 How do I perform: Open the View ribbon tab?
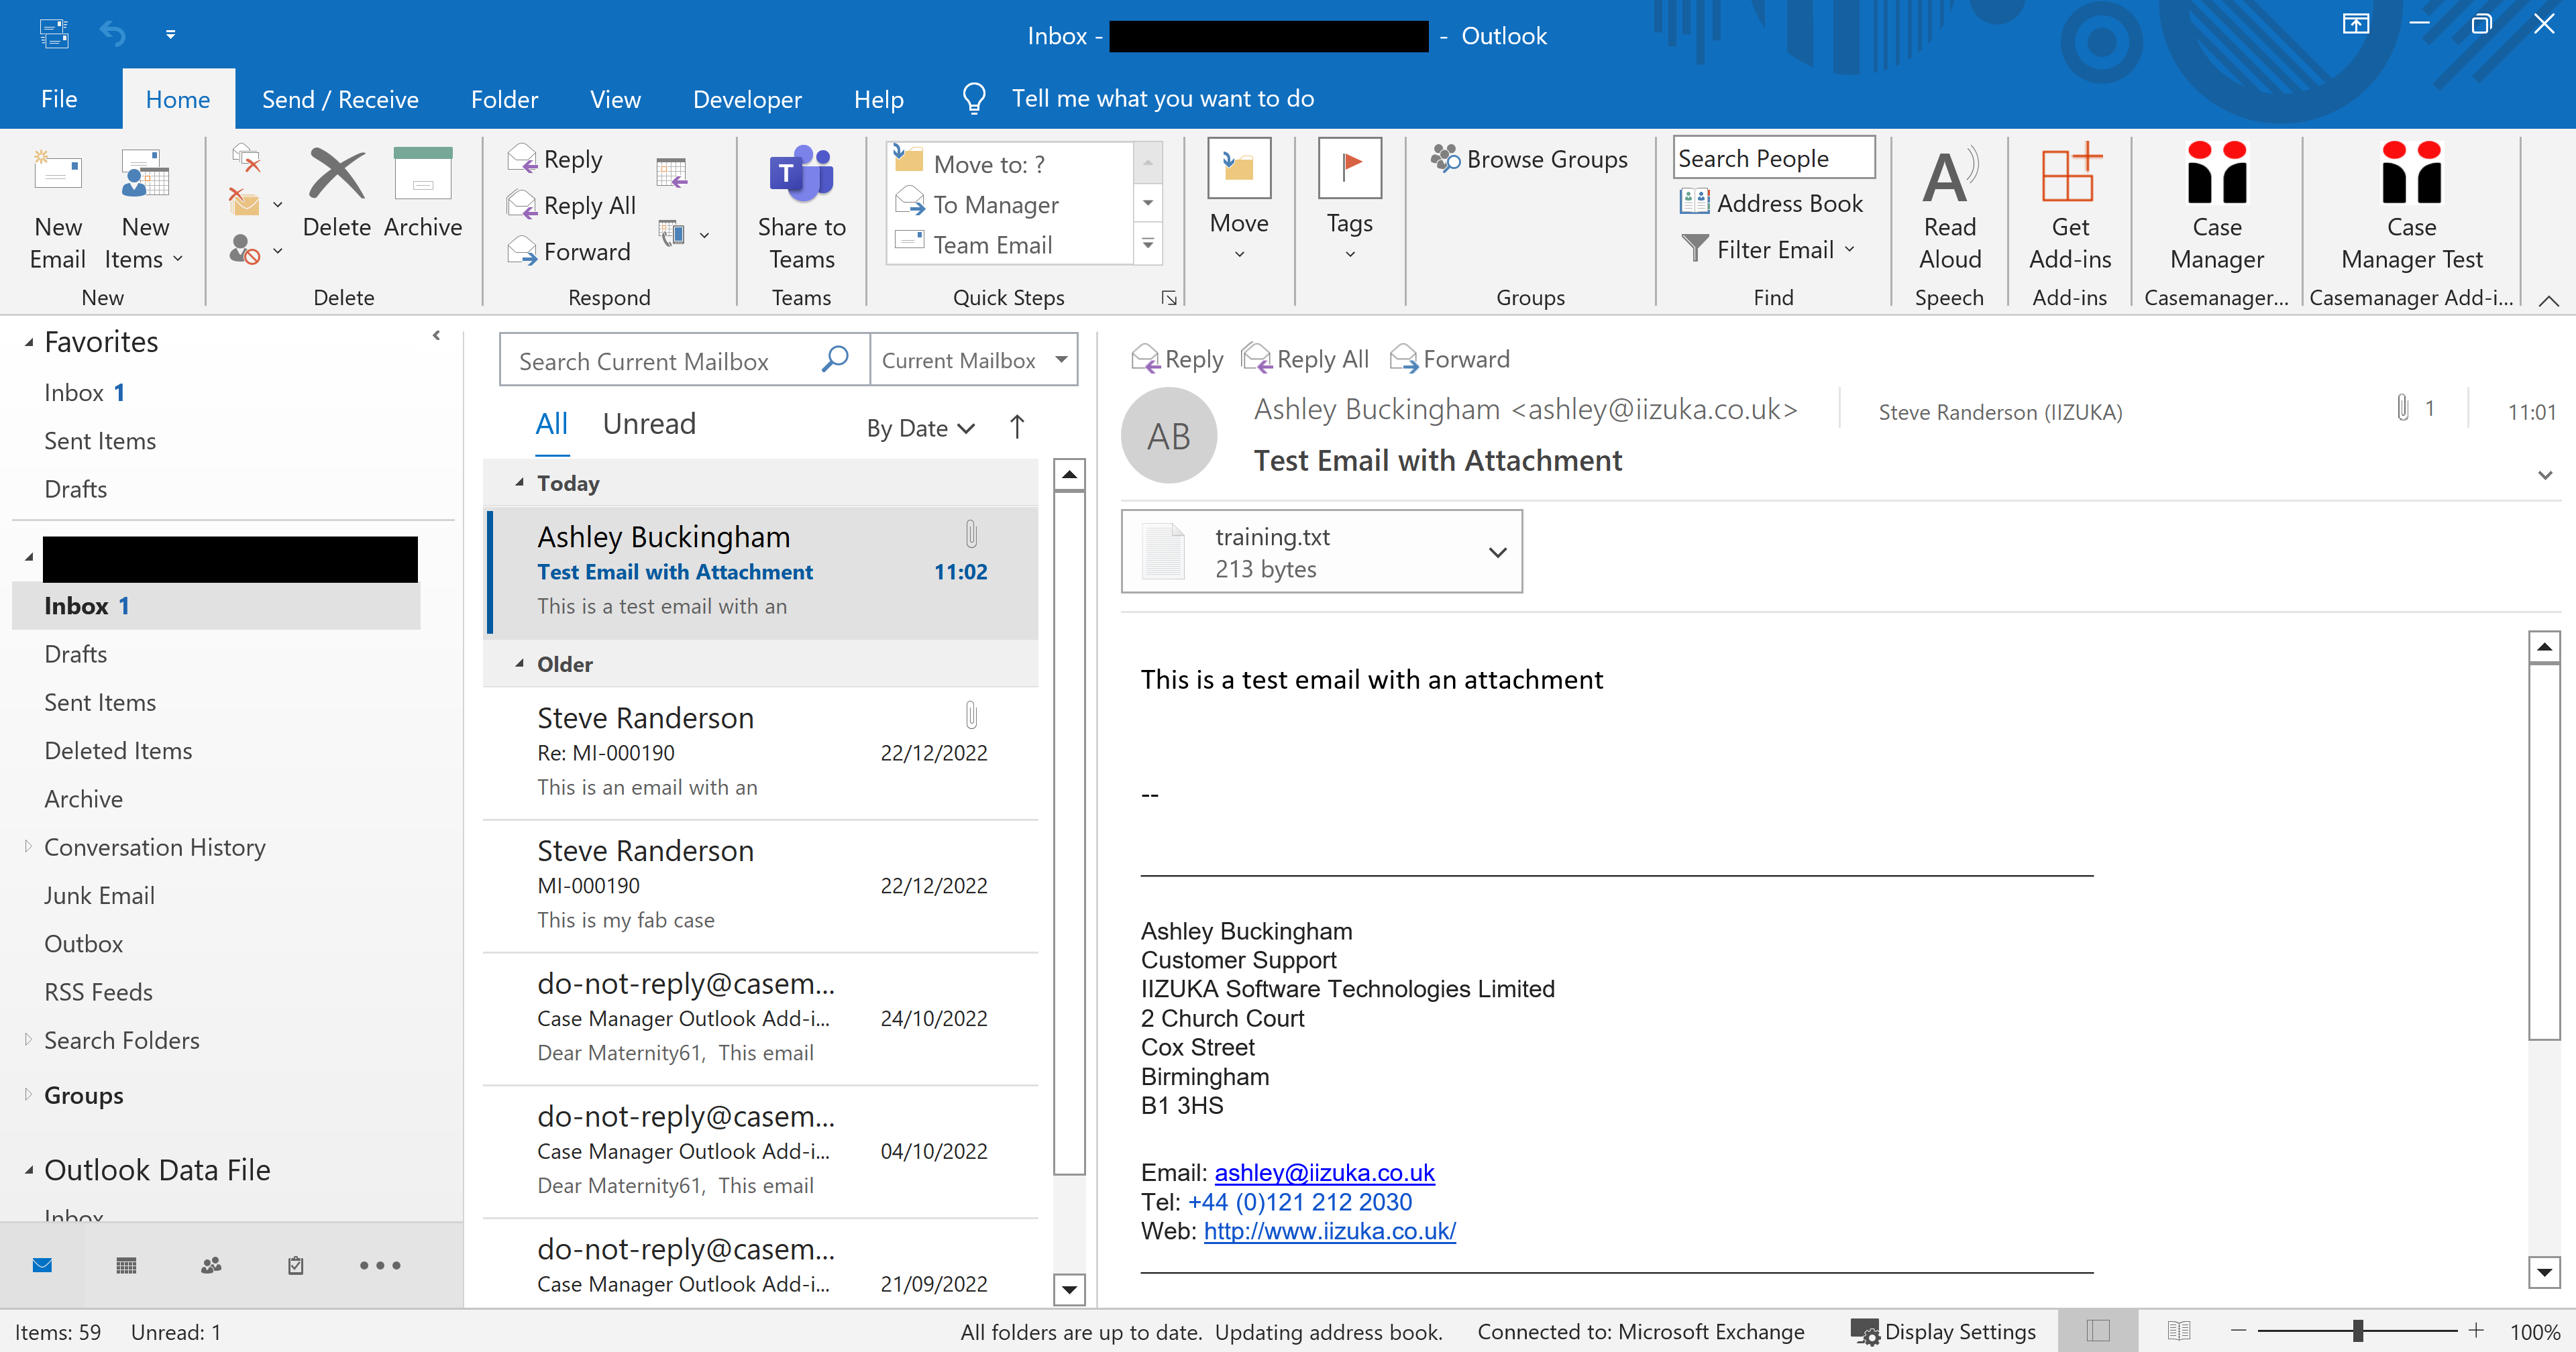615,99
